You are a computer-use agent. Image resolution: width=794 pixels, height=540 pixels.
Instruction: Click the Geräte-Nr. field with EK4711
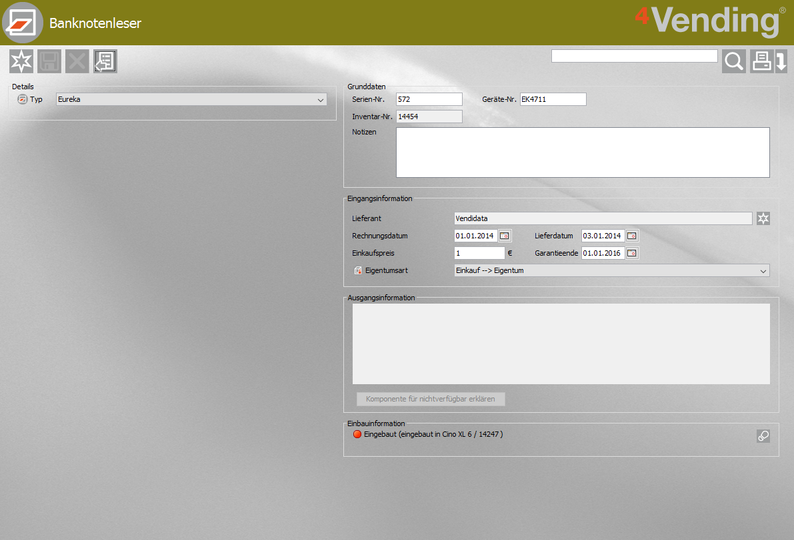tap(553, 99)
